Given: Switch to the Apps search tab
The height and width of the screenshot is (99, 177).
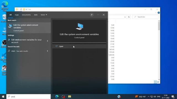Looking at the screenshot, I should (x=17, y=15).
